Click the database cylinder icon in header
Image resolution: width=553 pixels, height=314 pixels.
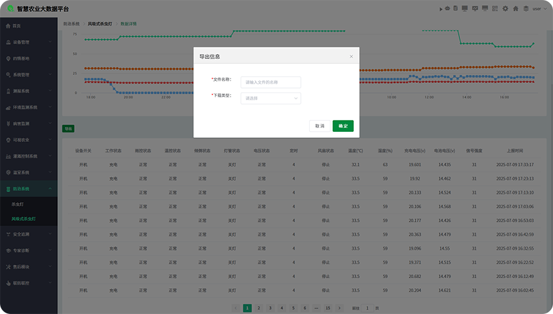pyautogui.click(x=456, y=9)
